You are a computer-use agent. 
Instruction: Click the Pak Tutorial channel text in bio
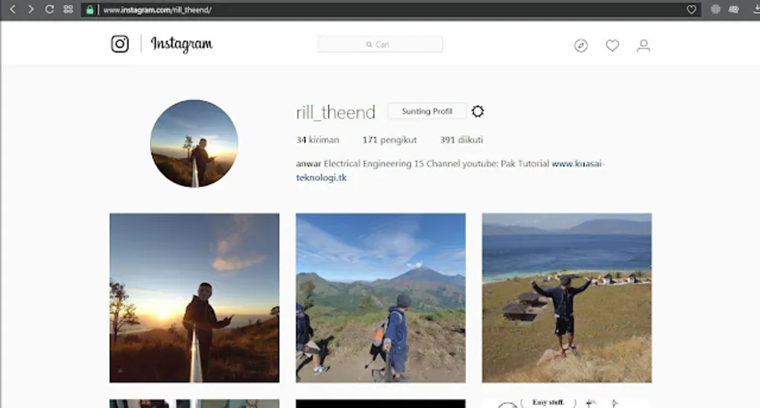525,164
